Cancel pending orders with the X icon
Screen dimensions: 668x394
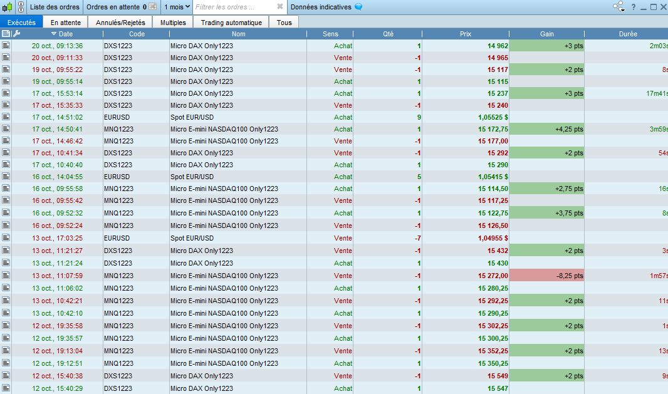point(152,7)
